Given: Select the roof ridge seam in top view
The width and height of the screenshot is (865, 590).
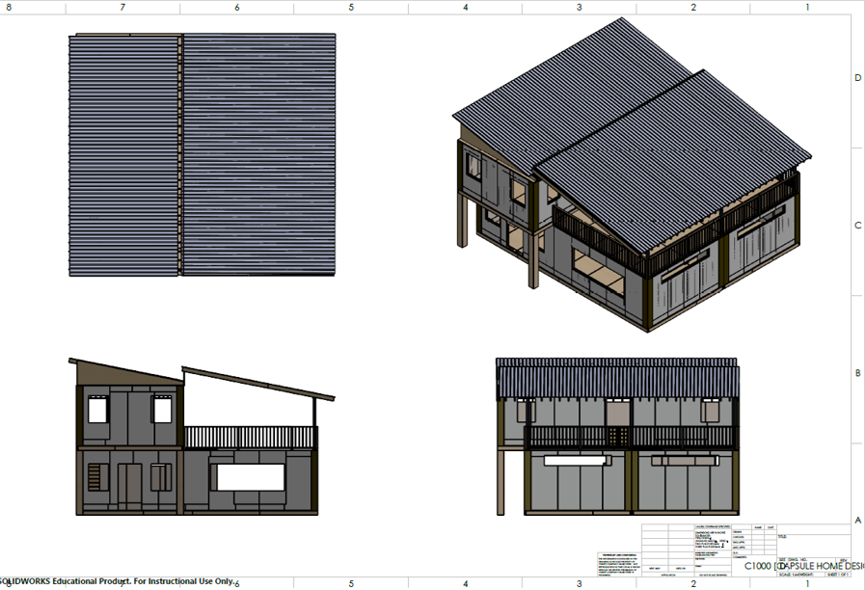Looking at the screenshot, I should (180, 154).
